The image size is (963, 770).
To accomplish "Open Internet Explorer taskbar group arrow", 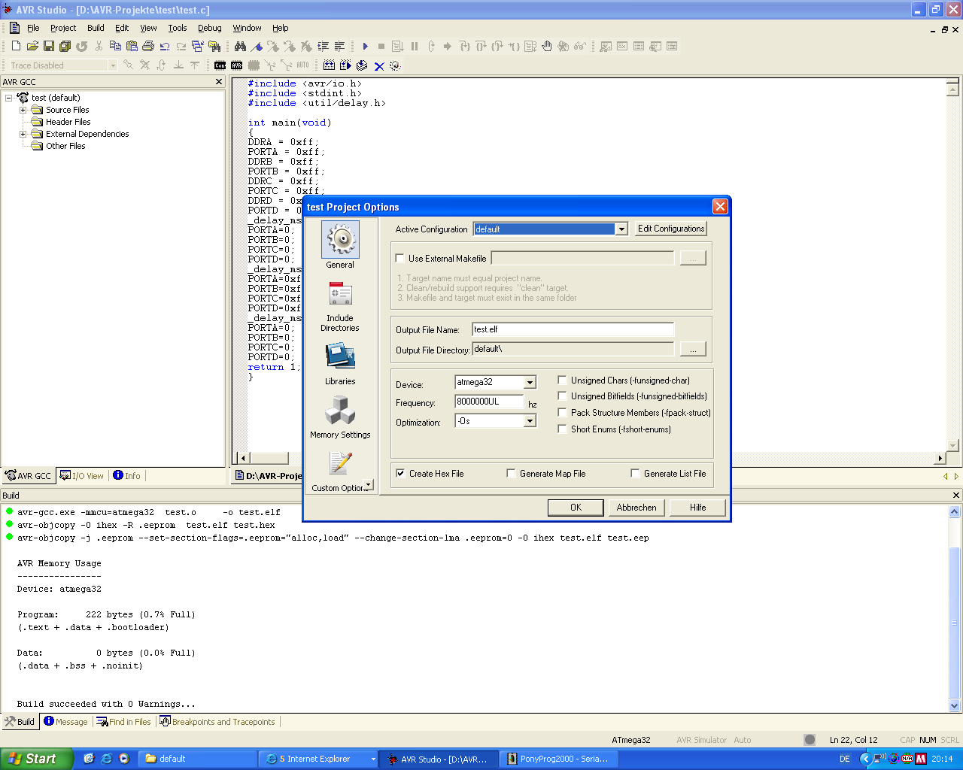I will [x=372, y=759].
